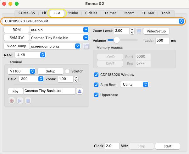Open the Utility auto boot dropdown
Image resolution: width=189 pixels, height=154 pixels.
point(134,84)
